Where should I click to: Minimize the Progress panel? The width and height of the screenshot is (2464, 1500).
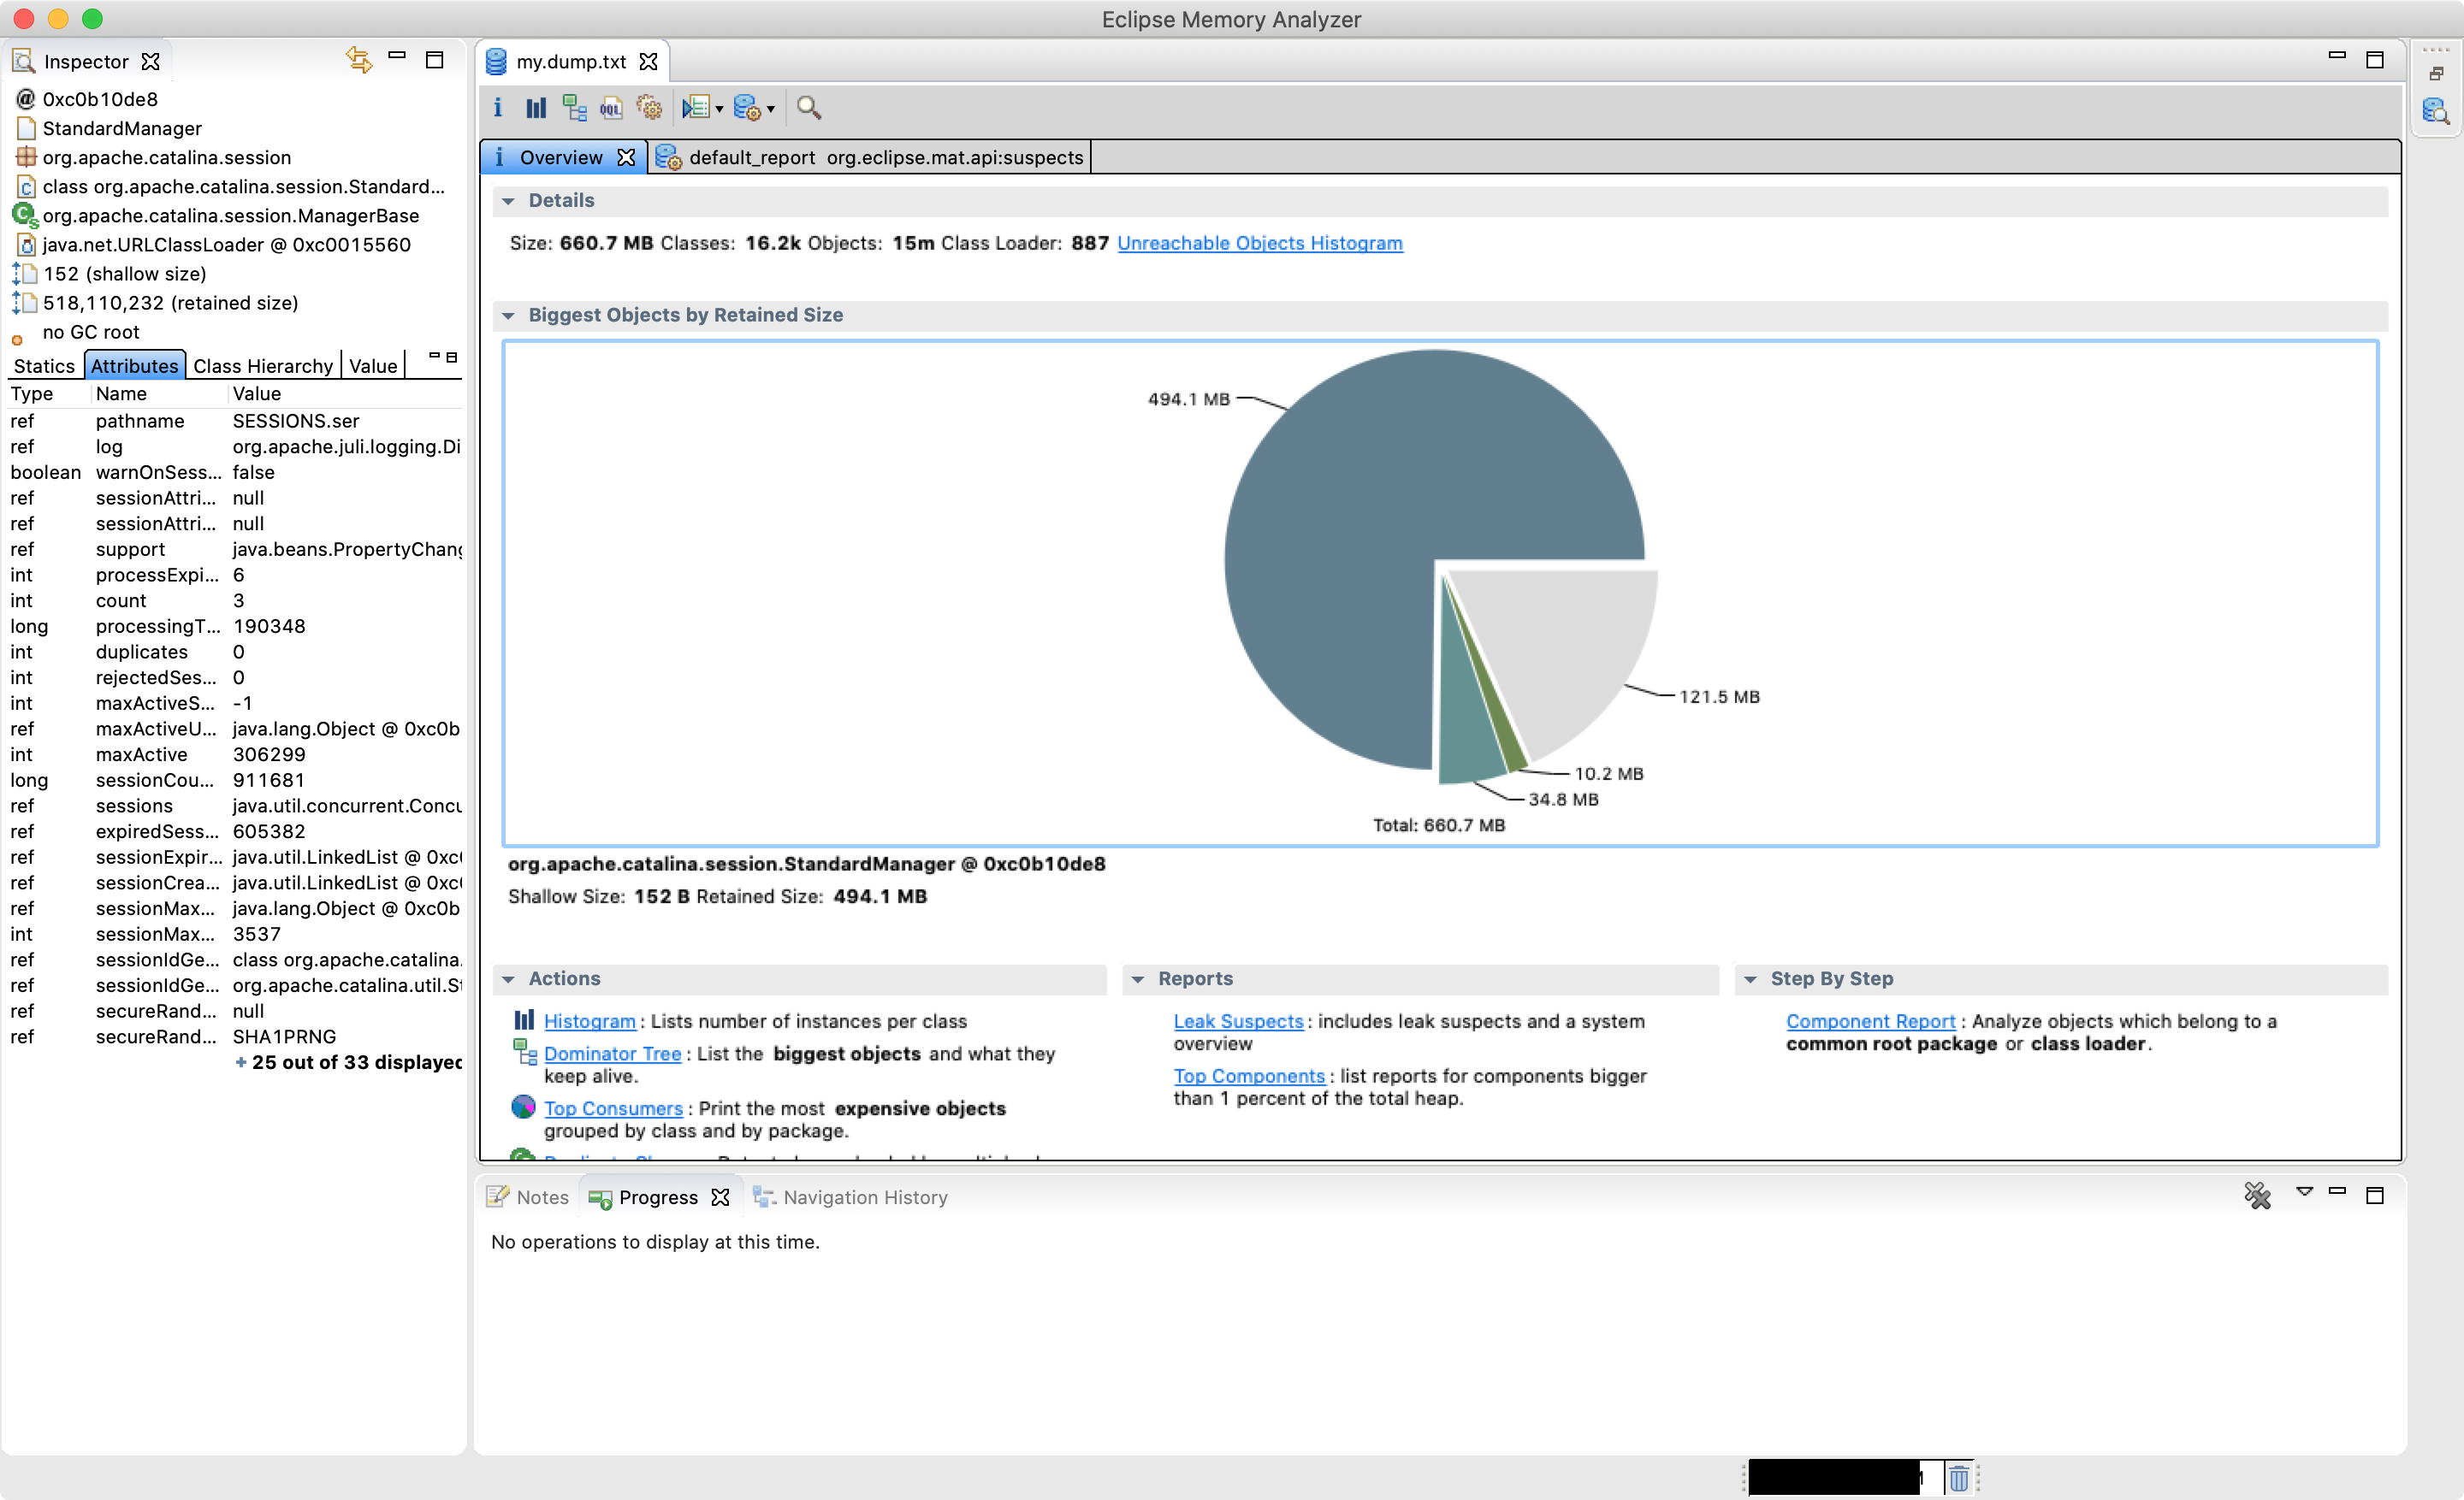(x=2337, y=1191)
